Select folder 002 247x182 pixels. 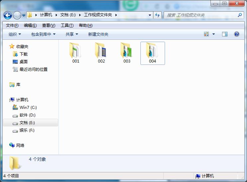[x=101, y=53]
